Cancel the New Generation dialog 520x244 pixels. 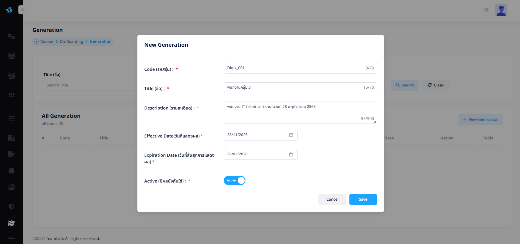[x=332, y=200]
